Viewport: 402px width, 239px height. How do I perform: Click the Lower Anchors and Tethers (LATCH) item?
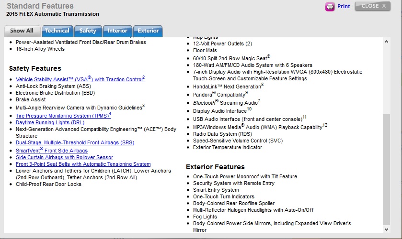pyautogui.click(x=93, y=174)
